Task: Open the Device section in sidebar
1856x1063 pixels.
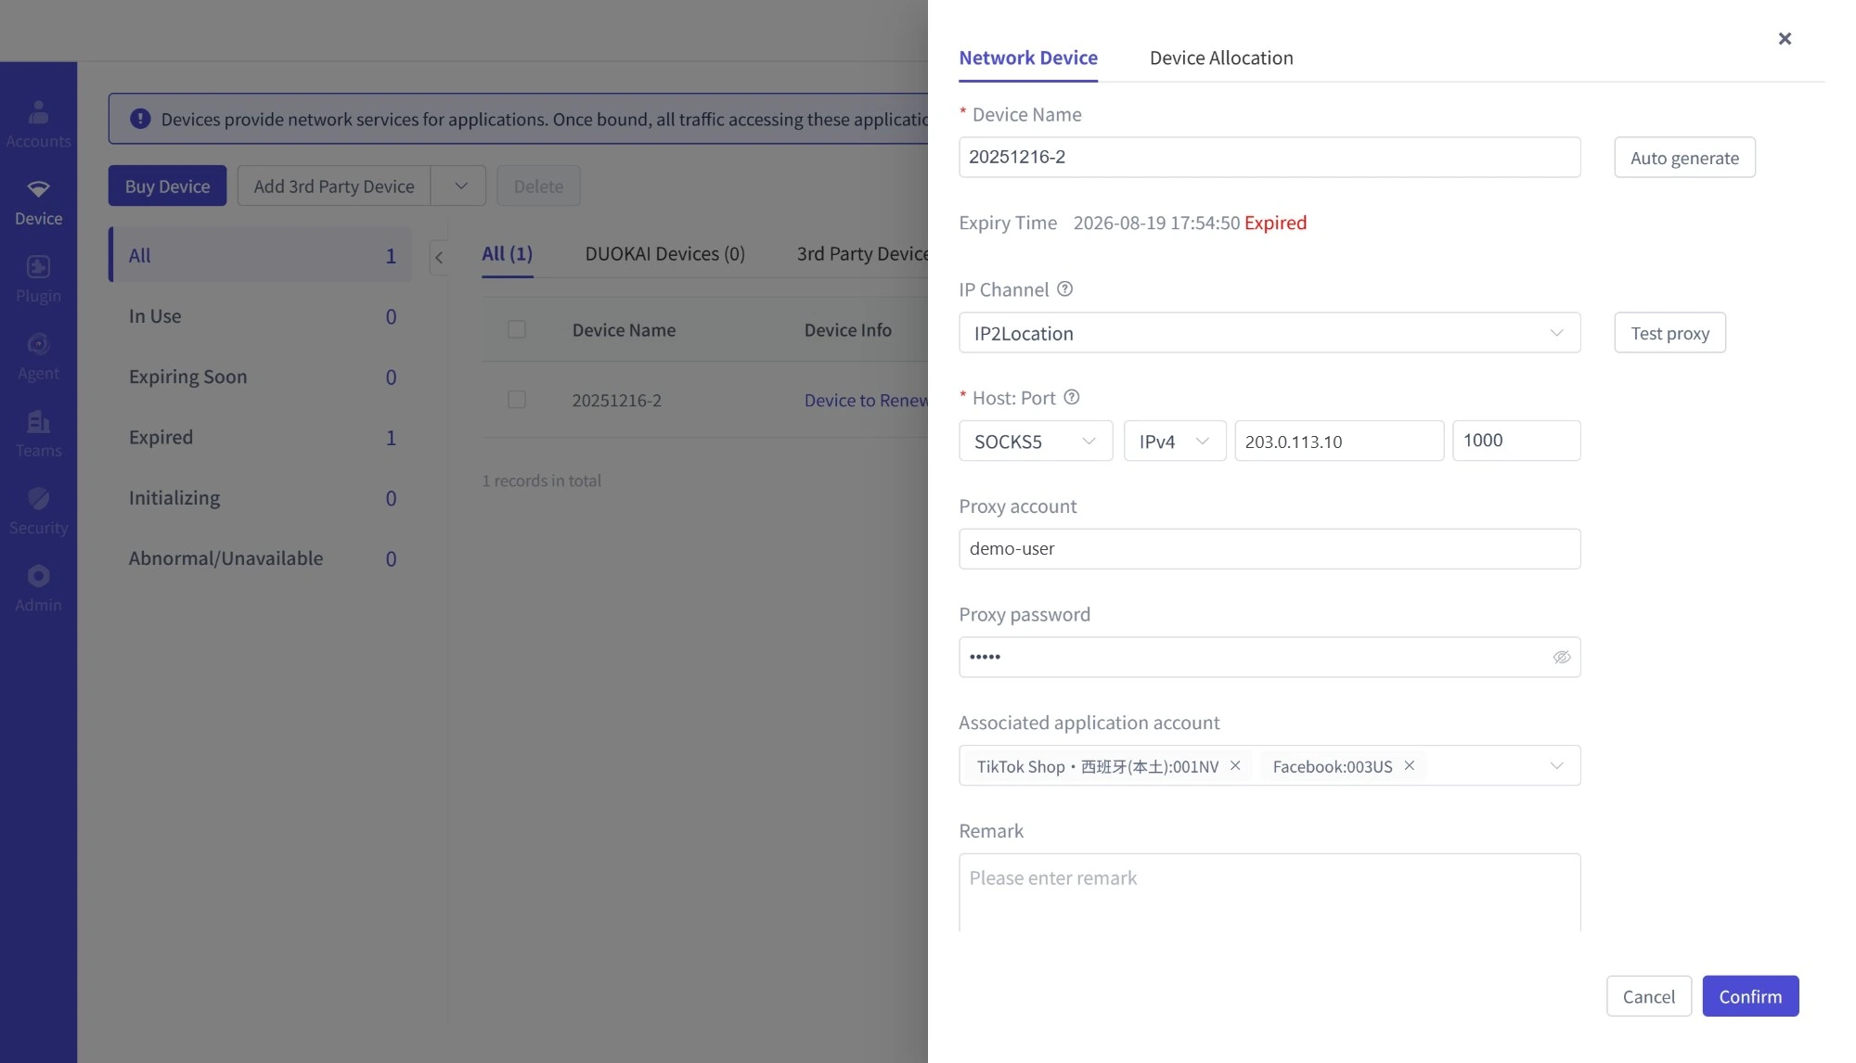Action: [x=38, y=202]
